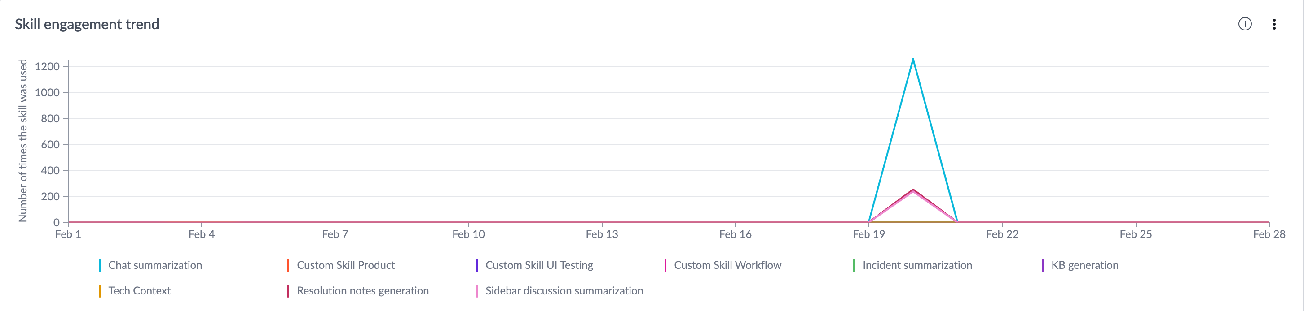Click the green Incident summarization color swatch
This screenshot has width=1304, height=311.
coord(854,265)
